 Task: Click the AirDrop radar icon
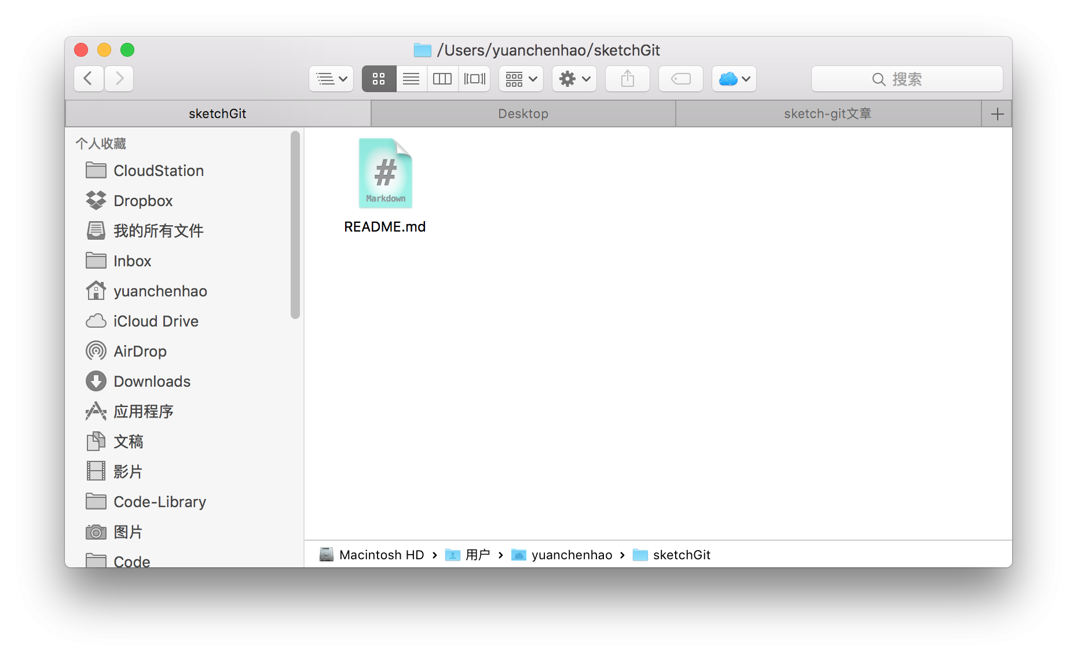pyautogui.click(x=96, y=351)
